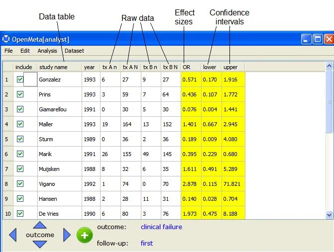Viewport: 334px width, 252px height.
Task: Select the Giamarellou study name cell
Action: [x=60, y=109]
